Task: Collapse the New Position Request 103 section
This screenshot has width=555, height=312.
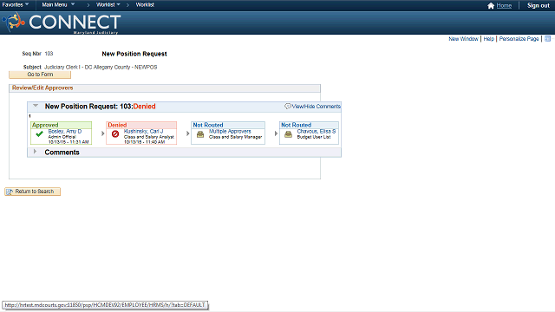Action: (x=36, y=106)
